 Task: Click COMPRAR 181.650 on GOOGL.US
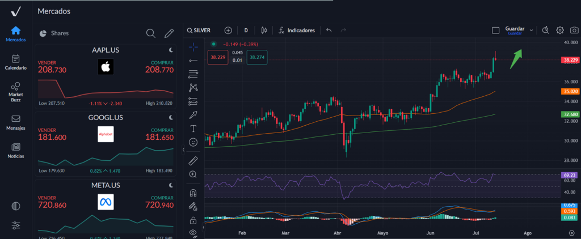tap(159, 134)
